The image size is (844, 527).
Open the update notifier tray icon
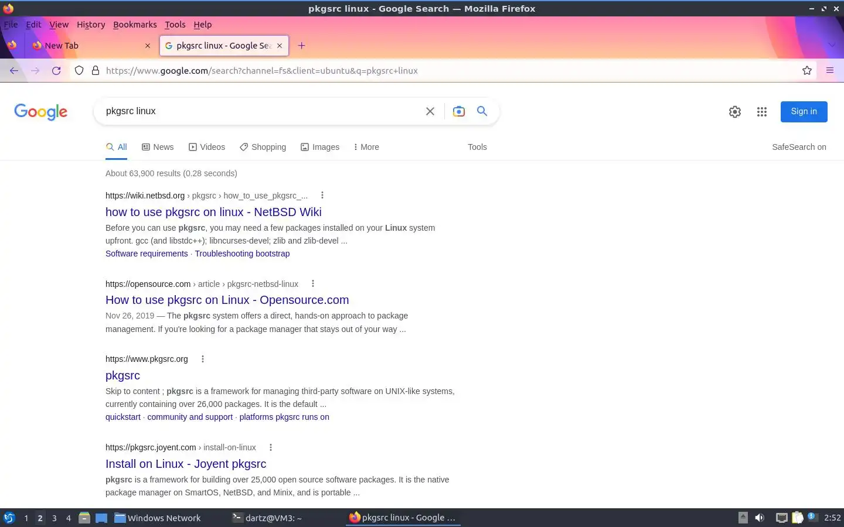812,517
